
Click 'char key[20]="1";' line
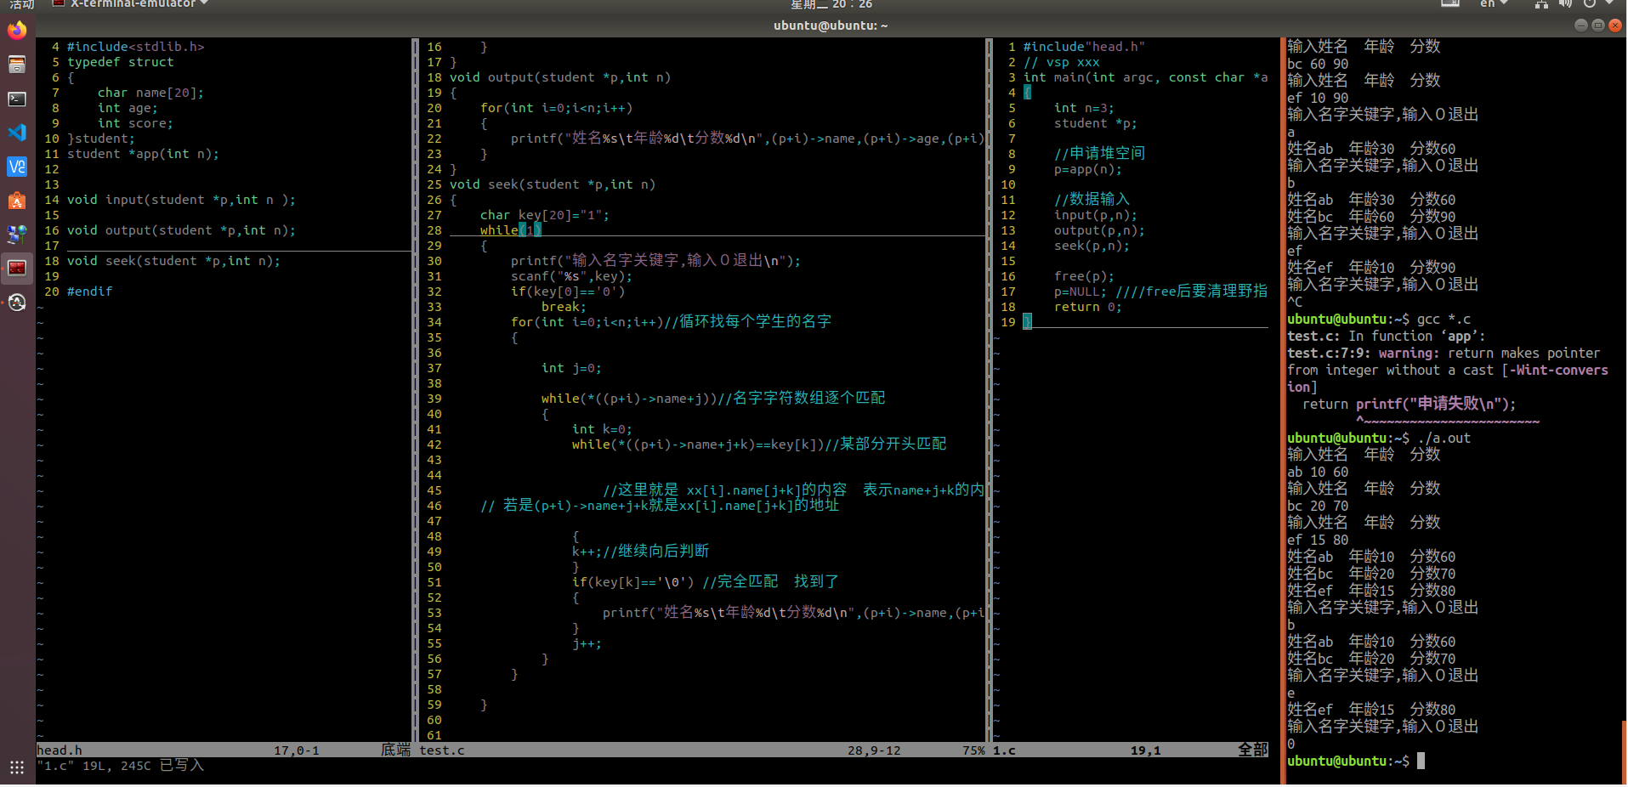tap(545, 215)
